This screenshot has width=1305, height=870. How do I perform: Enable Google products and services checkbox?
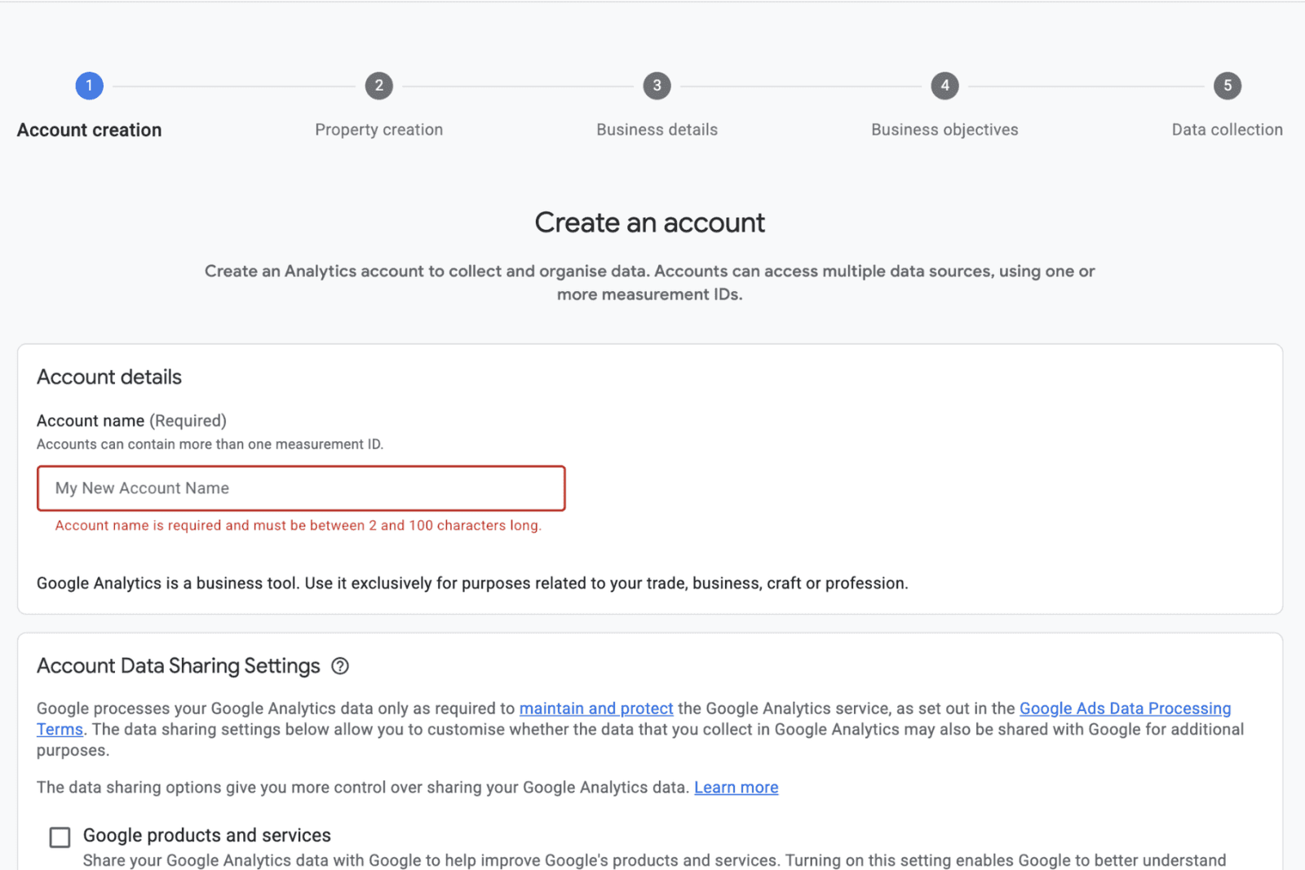tap(60, 837)
